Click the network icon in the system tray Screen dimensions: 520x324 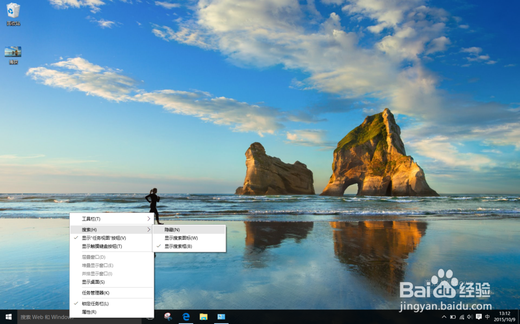[462, 317]
